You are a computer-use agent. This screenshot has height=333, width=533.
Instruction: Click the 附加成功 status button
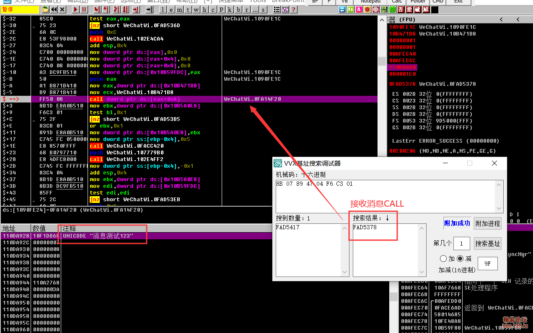click(457, 224)
